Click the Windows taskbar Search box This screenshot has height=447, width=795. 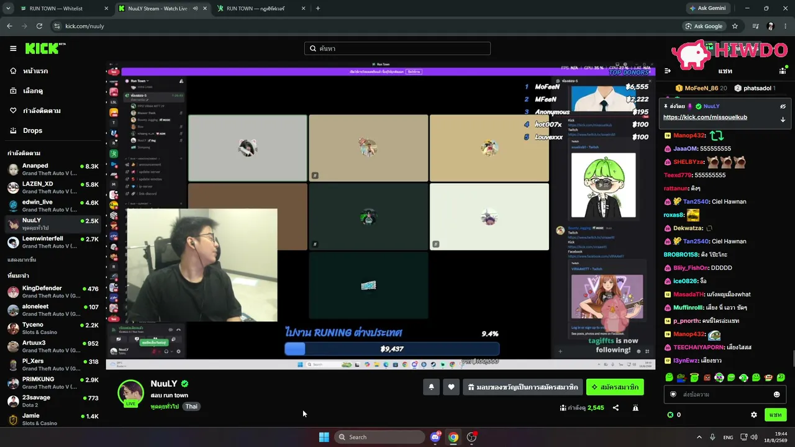point(379,437)
